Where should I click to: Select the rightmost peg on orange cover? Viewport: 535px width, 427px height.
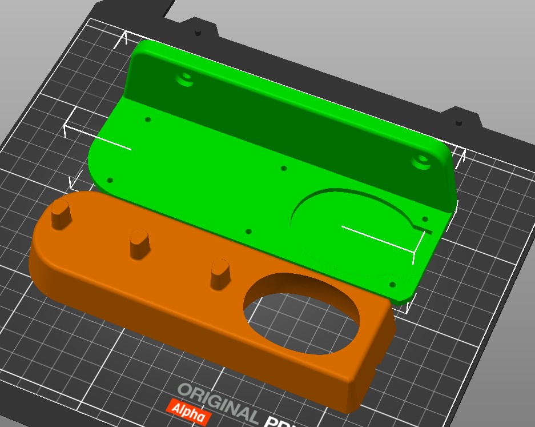[x=220, y=273]
